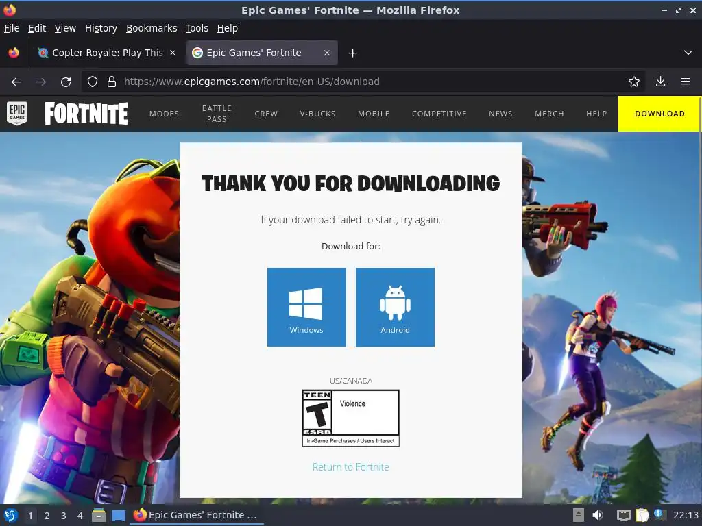702x526 pixels.
Task: Open Firefox hamburger application menu
Action: coord(685,82)
